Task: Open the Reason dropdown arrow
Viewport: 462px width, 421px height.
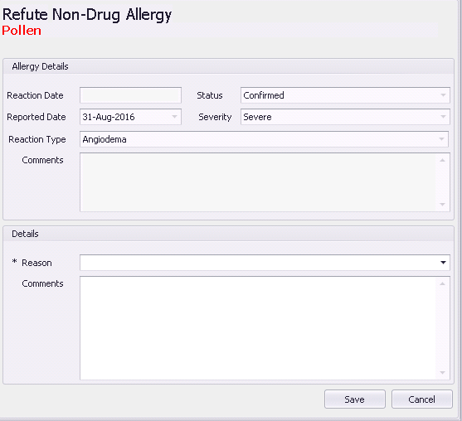Action: [443, 263]
